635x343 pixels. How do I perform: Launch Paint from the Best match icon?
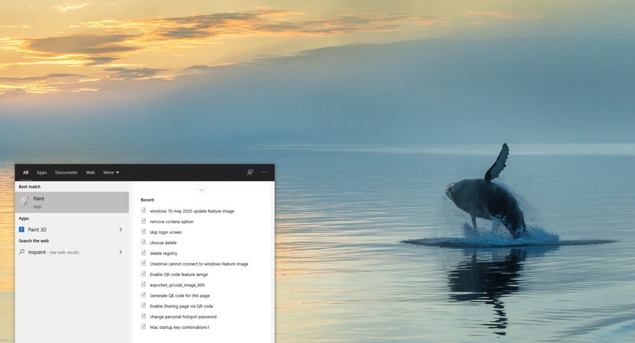pos(25,202)
